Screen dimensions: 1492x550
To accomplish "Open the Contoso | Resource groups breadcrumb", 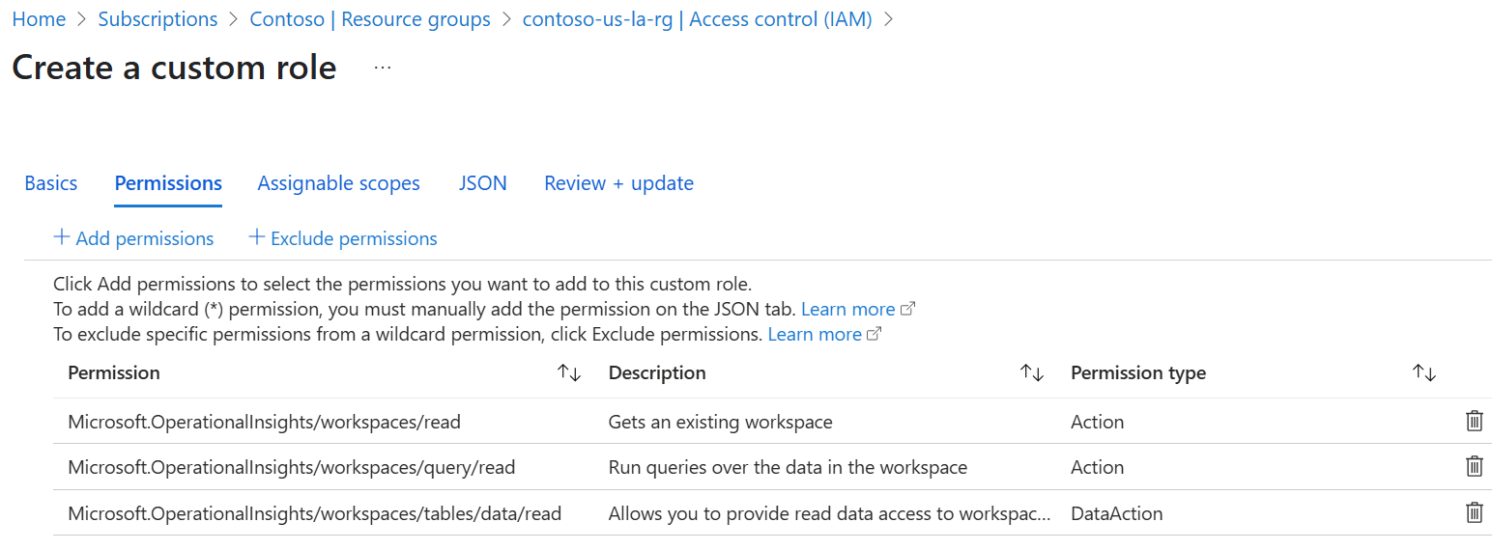I will pos(370,19).
